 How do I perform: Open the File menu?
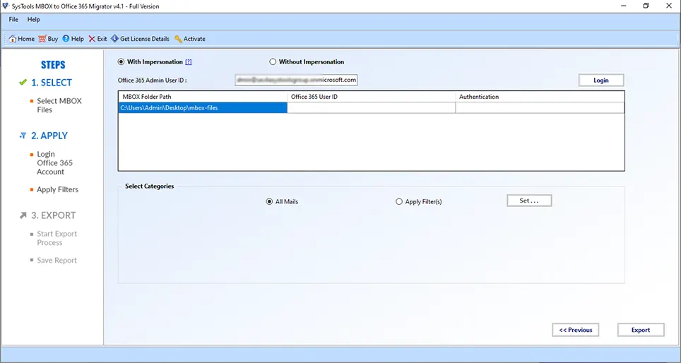13,20
